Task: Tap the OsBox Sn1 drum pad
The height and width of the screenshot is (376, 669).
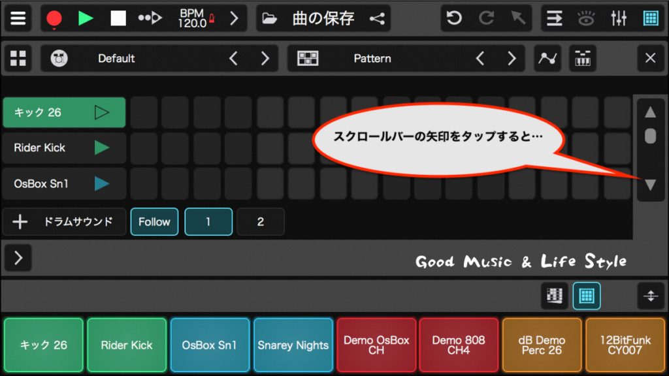Action: (x=210, y=345)
